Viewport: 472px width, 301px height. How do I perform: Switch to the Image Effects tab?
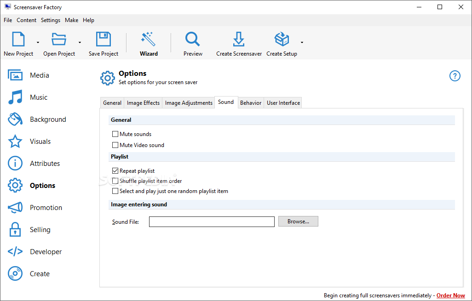point(143,103)
